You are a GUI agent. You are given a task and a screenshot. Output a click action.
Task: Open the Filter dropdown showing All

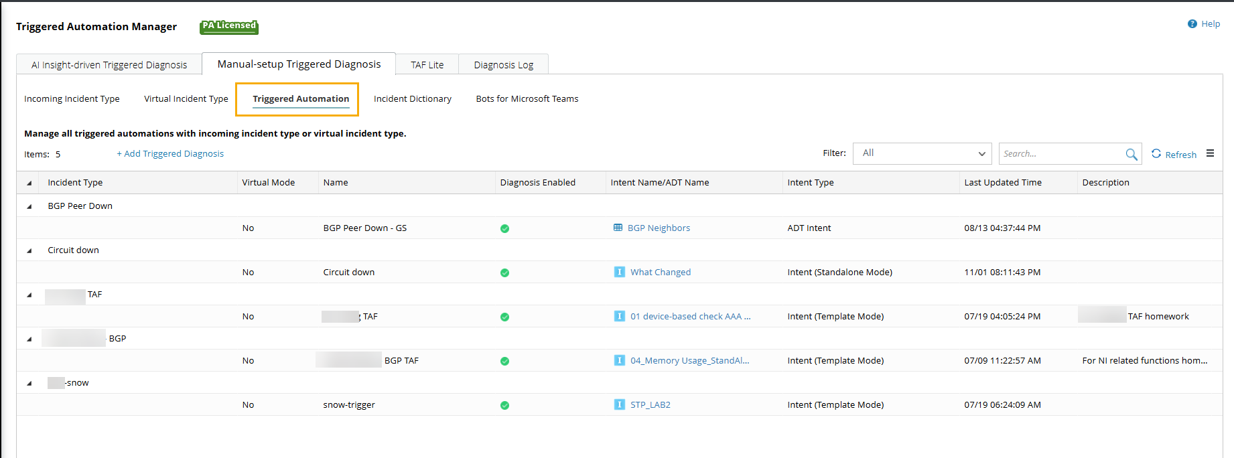(922, 153)
